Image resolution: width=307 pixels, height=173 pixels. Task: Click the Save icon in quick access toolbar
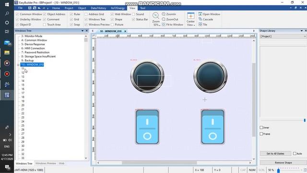(x=30, y=8)
